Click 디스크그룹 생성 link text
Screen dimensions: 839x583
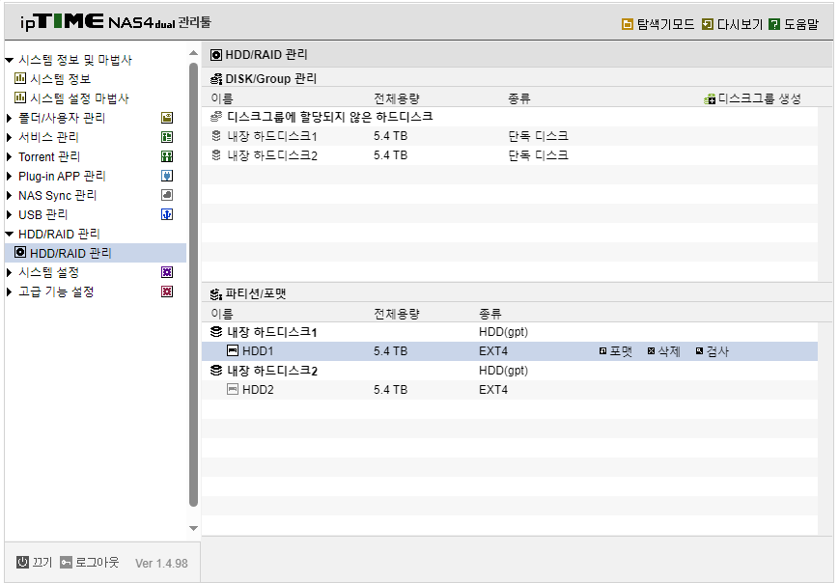click(x=759, y=98)
